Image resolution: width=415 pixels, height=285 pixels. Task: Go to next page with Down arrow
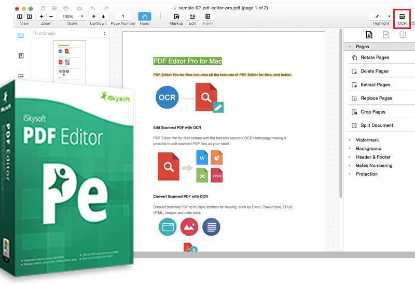tap(103, 17)
